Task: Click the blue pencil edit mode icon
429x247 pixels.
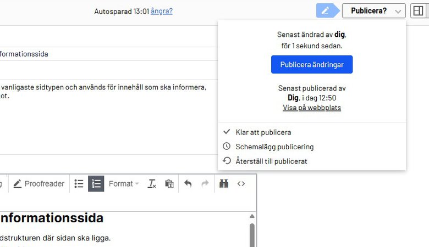Action: click(x=327, y=10)
